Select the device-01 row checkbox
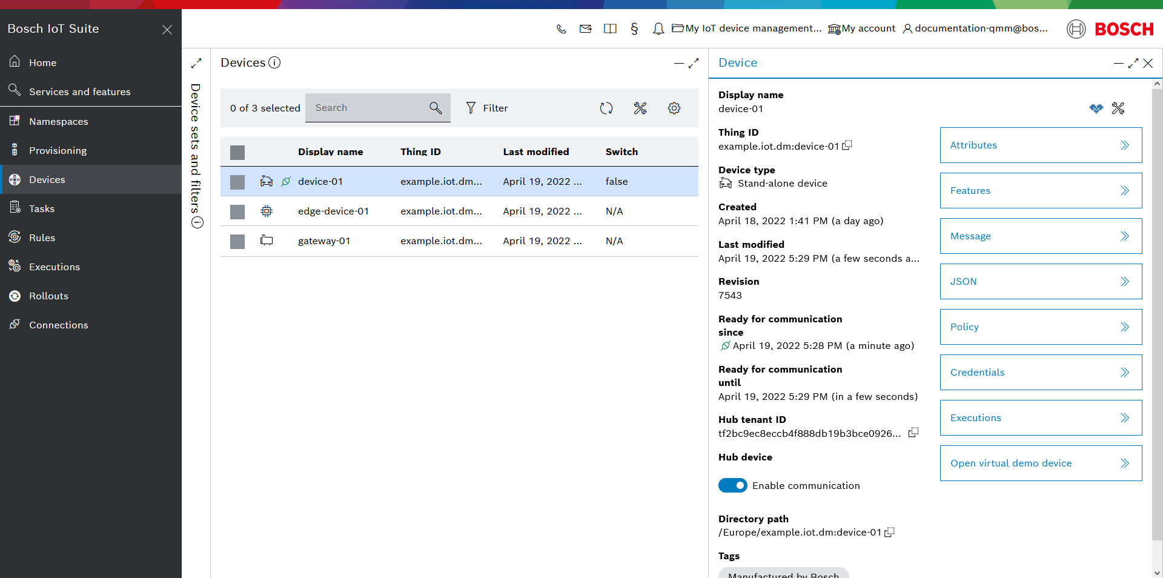This screenshot has width=1163, height=578. [x=237, y=182]
